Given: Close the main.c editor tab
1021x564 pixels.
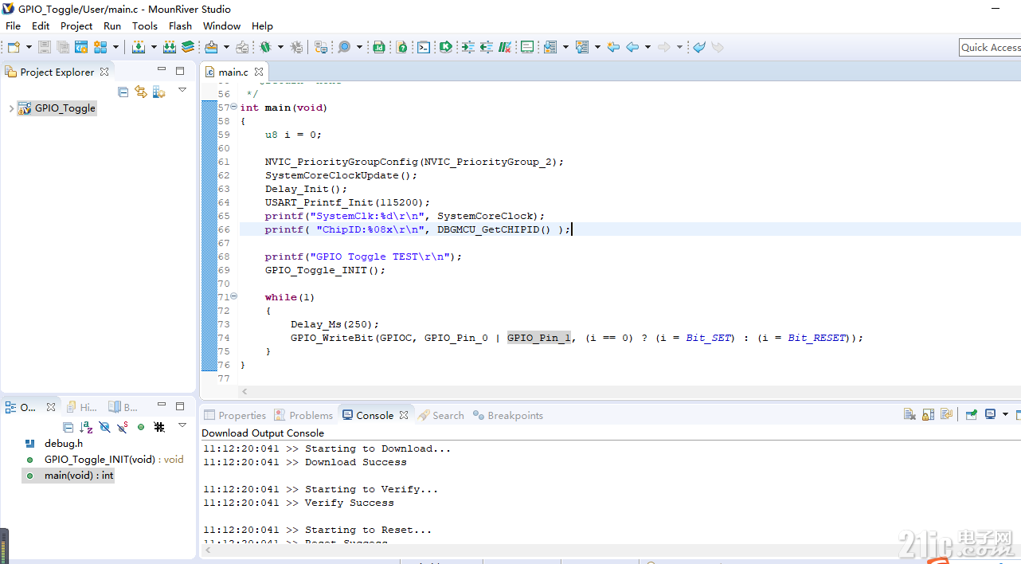Looking at the screenshot, I should coord(259,72).
